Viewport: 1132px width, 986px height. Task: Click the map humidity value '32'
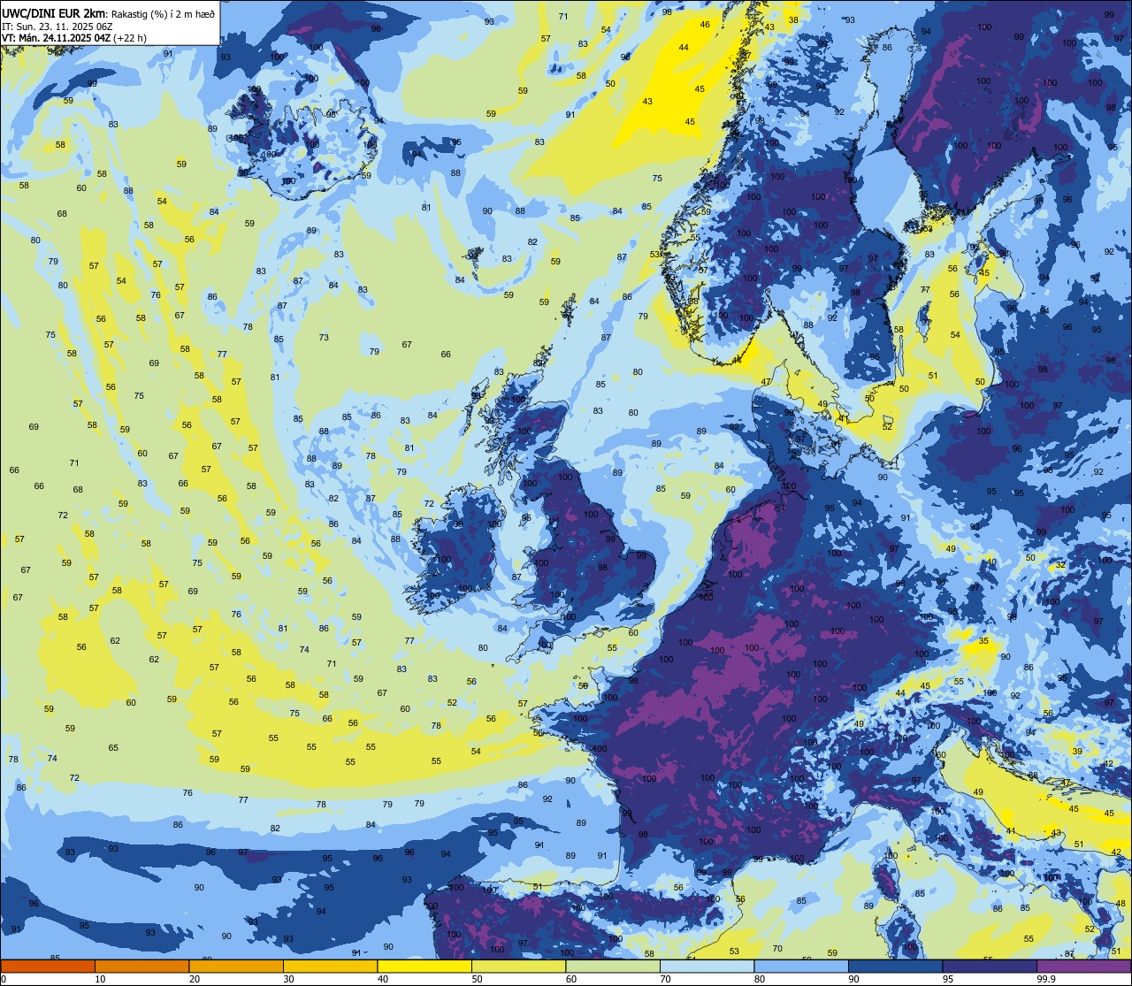point(1060,565)
